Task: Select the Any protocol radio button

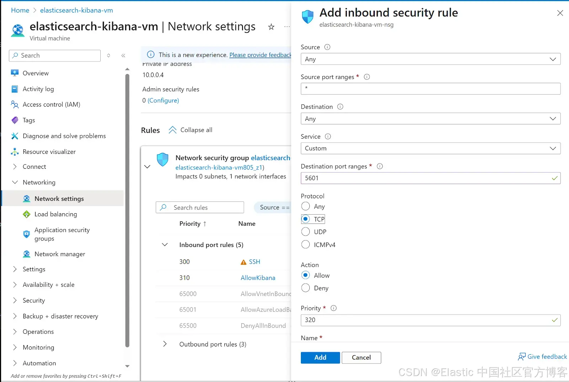Action: pos(305,206)
